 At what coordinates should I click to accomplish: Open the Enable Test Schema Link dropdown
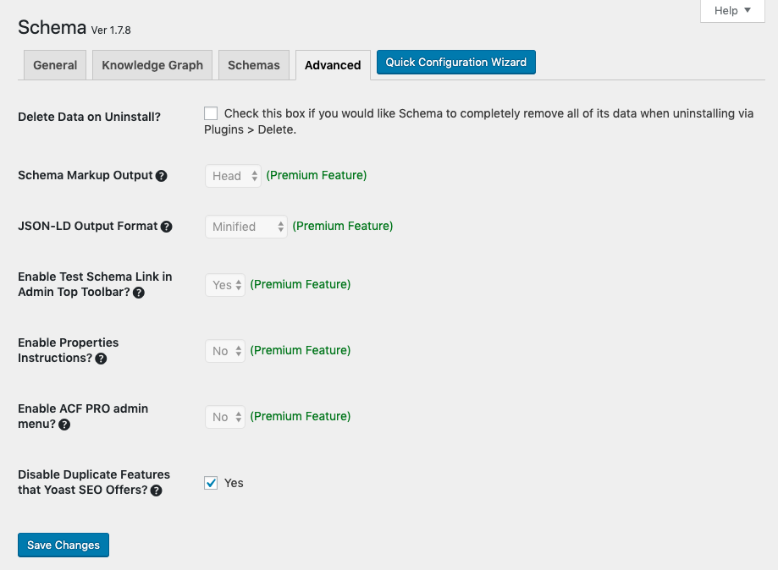225,285
